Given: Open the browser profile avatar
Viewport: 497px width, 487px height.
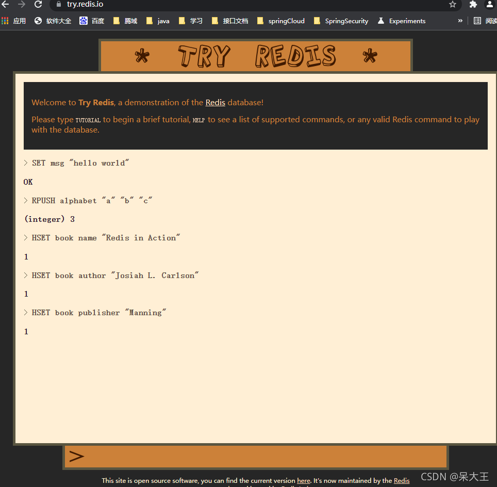Looking at the screenshot, I should coord(490,4).
